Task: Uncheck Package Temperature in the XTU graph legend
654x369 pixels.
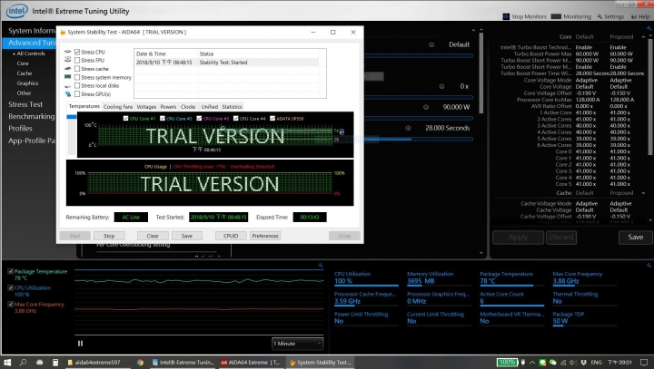Action: click(x=10, y=272)
